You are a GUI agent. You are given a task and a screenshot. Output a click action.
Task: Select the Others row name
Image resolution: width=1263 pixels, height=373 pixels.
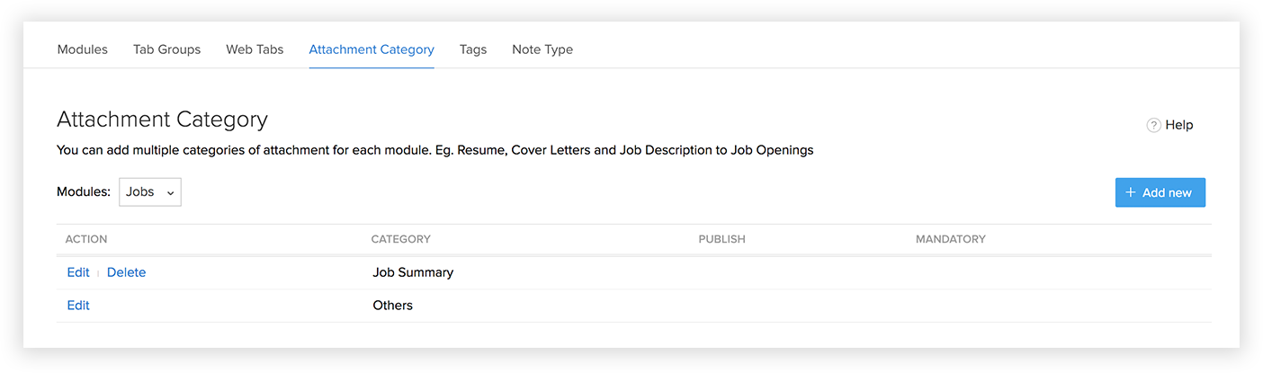392,306
